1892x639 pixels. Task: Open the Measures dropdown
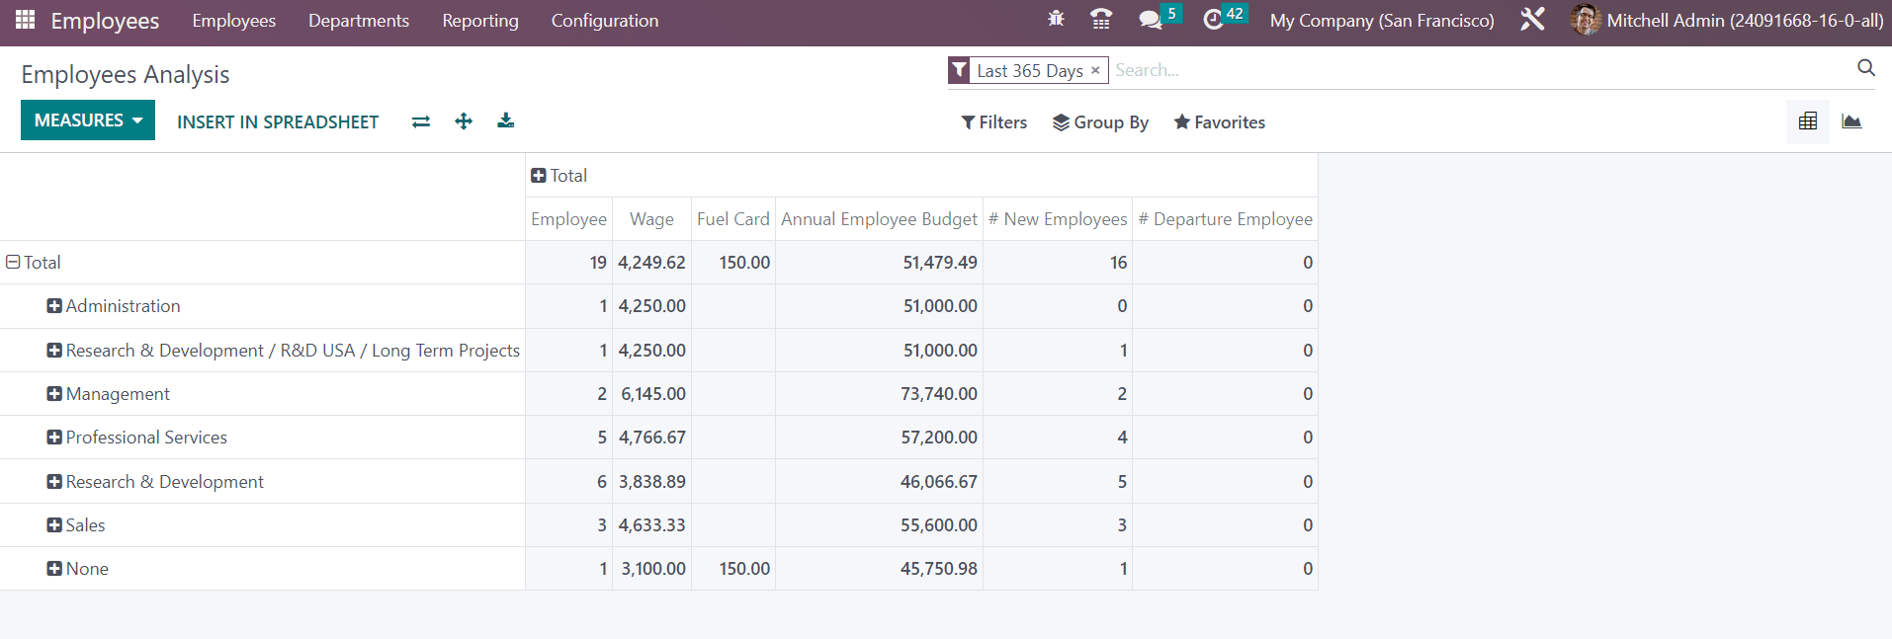(x=88, y=120)
